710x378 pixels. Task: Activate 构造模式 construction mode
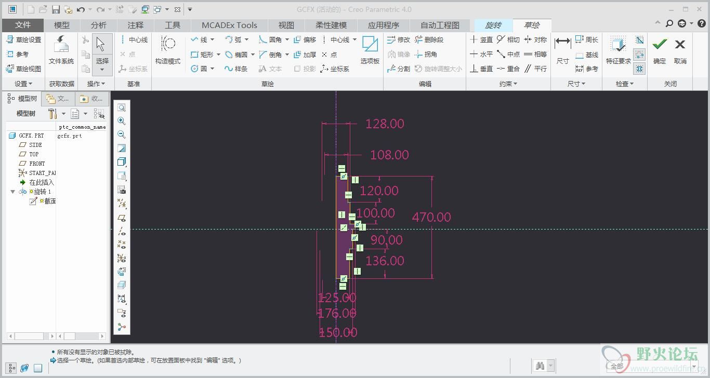click(167, 45)
